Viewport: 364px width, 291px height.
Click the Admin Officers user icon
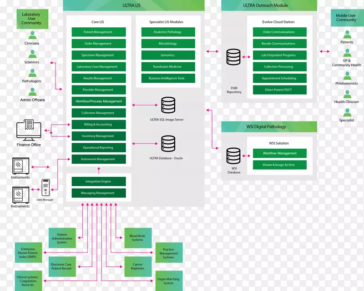32,92
